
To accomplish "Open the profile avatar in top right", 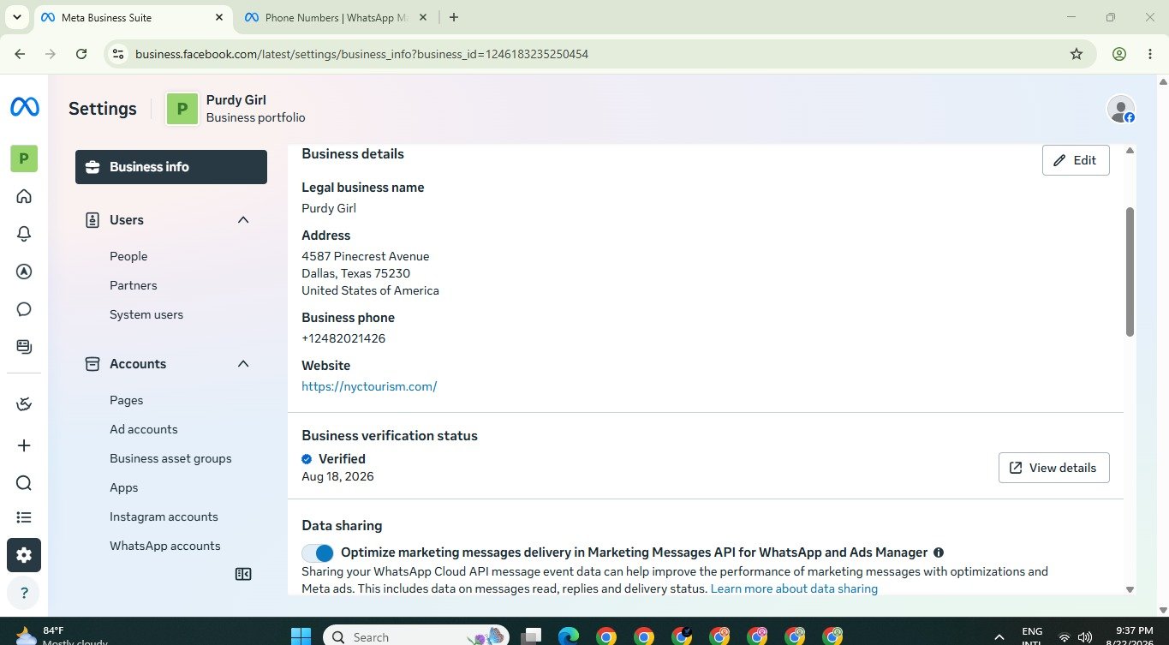I will point(1121,109).
